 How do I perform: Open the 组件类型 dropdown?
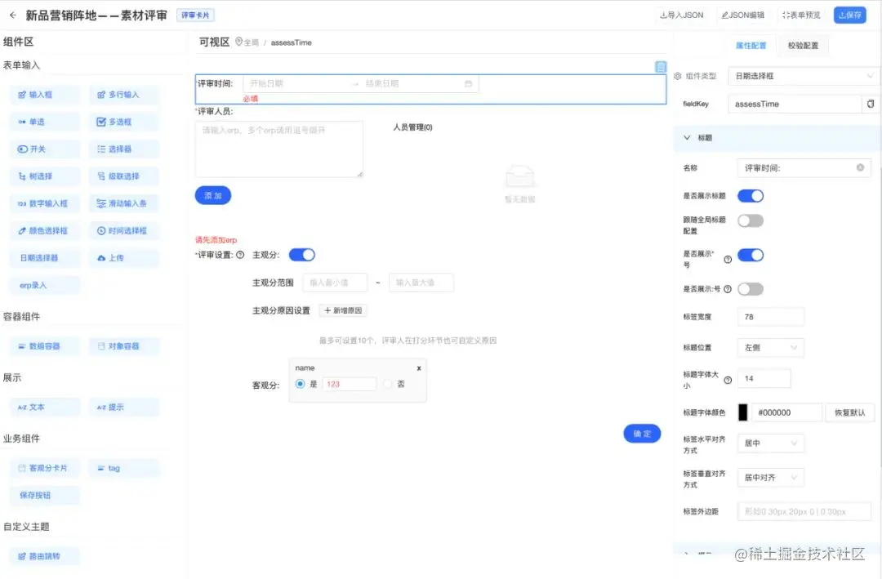pyautogui.click(x=803, y=76)
